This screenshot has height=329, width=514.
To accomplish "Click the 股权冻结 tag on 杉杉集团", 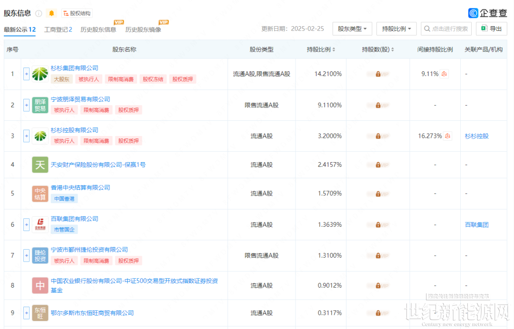I will pyautogui.click(x=153, y=79).
